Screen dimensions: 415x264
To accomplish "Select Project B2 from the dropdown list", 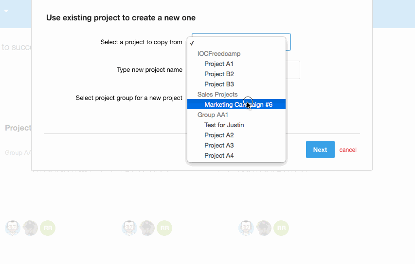I will (236, 74).
